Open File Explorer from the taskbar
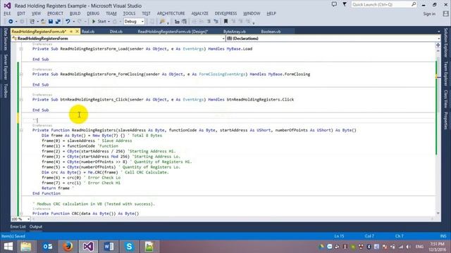Image resolution: width=451 pixels, height=253 pixels. pos(26,247)
